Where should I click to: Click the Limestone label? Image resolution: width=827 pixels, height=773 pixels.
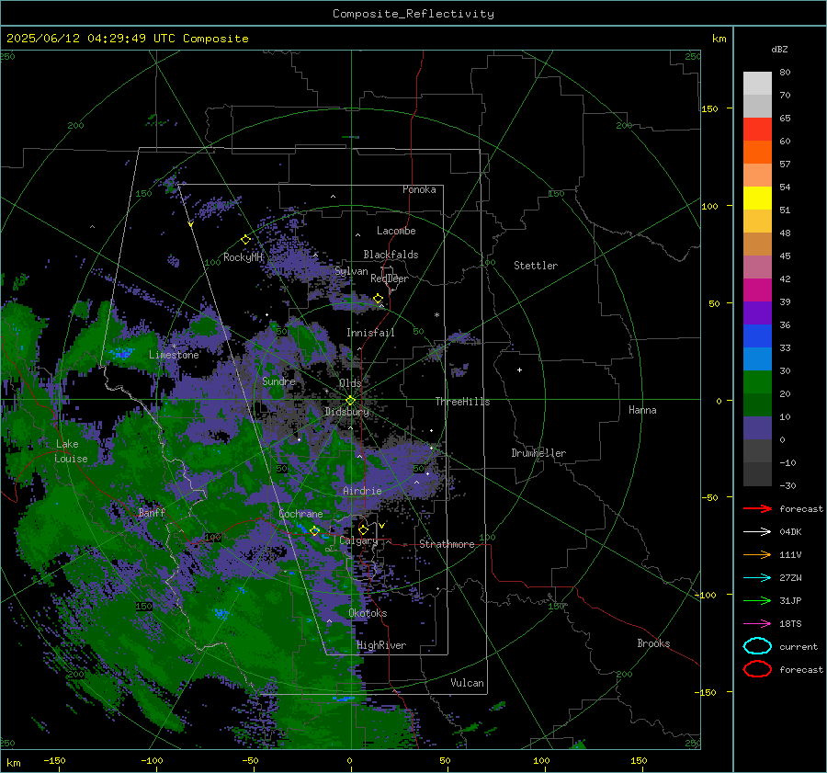pos(174,355)
